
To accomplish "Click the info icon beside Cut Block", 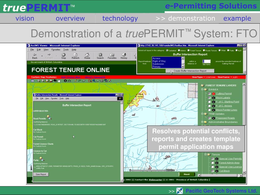I will point(217,171).
